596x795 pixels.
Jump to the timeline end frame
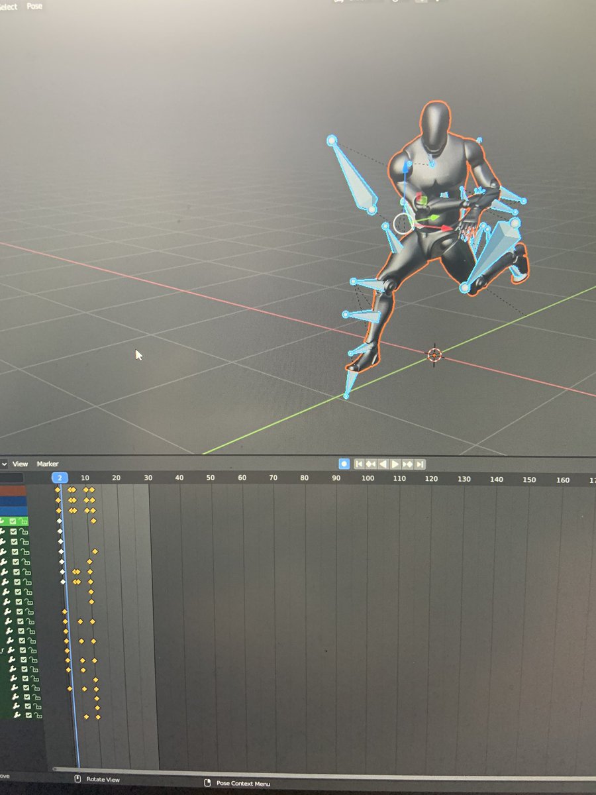tap(419, 464)
